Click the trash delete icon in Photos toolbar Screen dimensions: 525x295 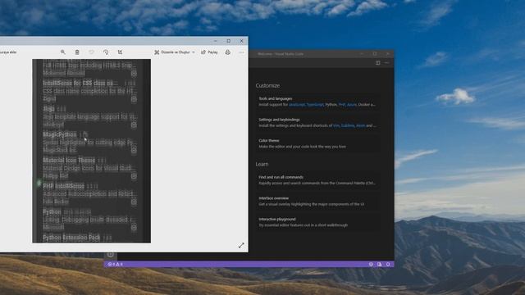click(x=77, y=52)
